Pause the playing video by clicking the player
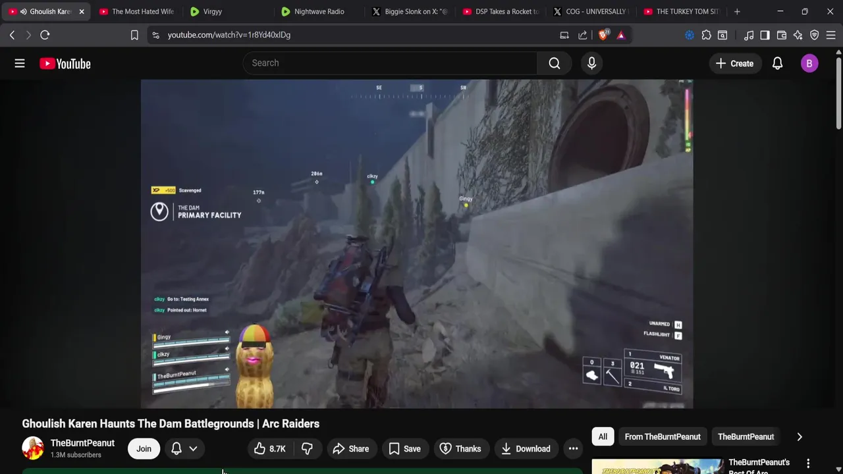Viewport: 843px width, 474px height. tap(416, 244)
